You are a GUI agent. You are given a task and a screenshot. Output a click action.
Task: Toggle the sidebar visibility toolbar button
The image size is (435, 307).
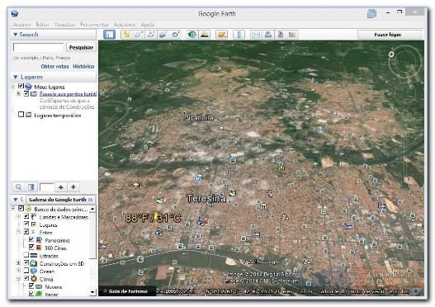tap(109, 35)
